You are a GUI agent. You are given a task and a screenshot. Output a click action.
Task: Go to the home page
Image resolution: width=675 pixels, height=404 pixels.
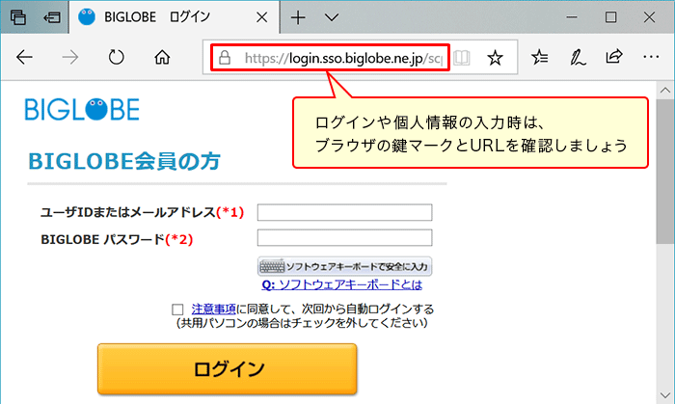point(162,57)
